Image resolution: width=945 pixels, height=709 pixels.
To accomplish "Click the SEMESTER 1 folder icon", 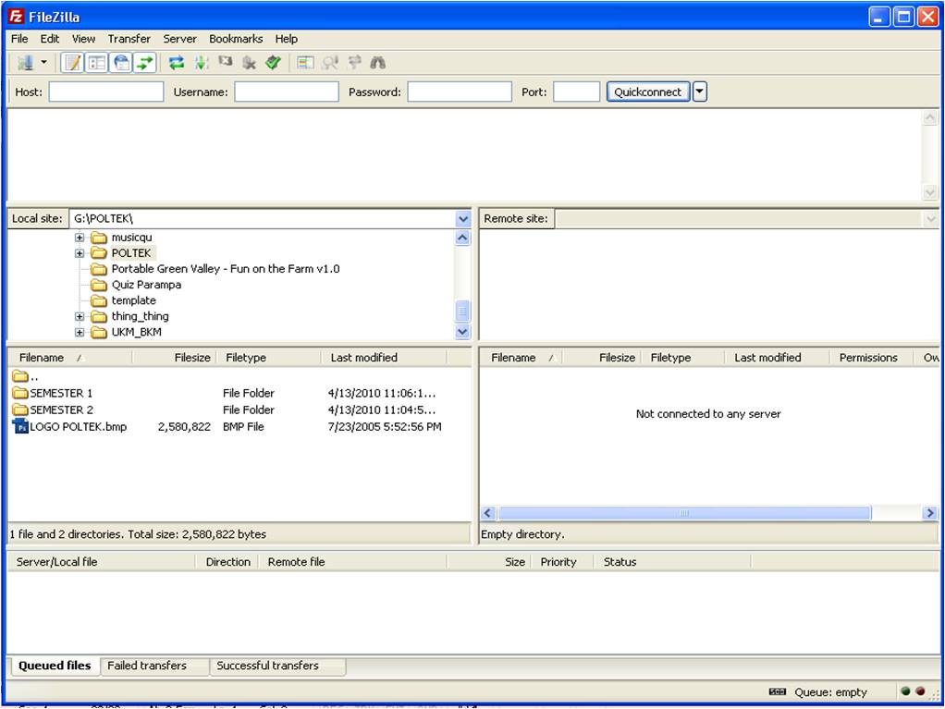I will click(20, 393).
